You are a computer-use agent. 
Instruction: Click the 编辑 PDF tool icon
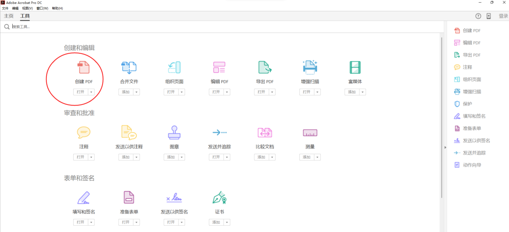(x=219, y=67)
